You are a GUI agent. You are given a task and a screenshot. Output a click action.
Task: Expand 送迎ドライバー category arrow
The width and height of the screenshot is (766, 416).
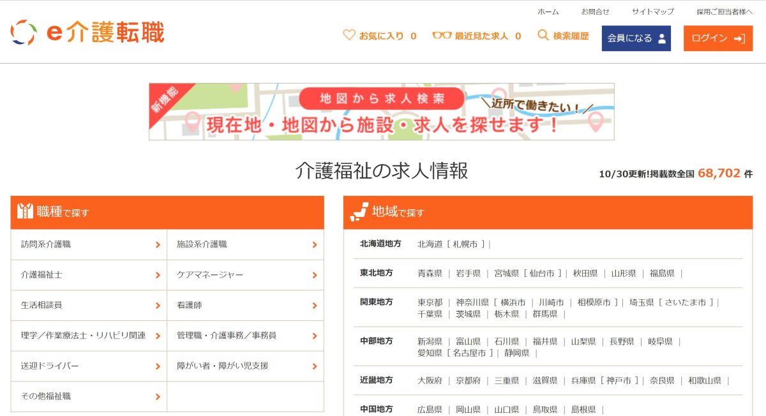158,366
